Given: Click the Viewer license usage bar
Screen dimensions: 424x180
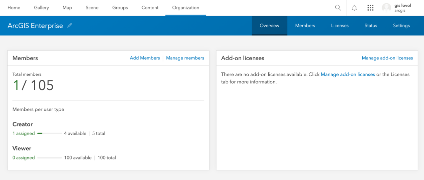Looking at the screenshot, I should point(49,158).
